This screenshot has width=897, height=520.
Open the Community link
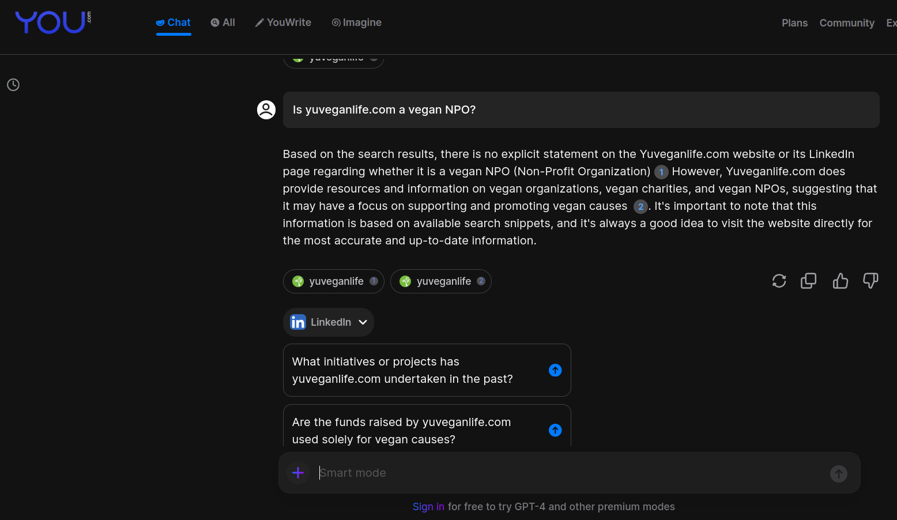(847, 23)
